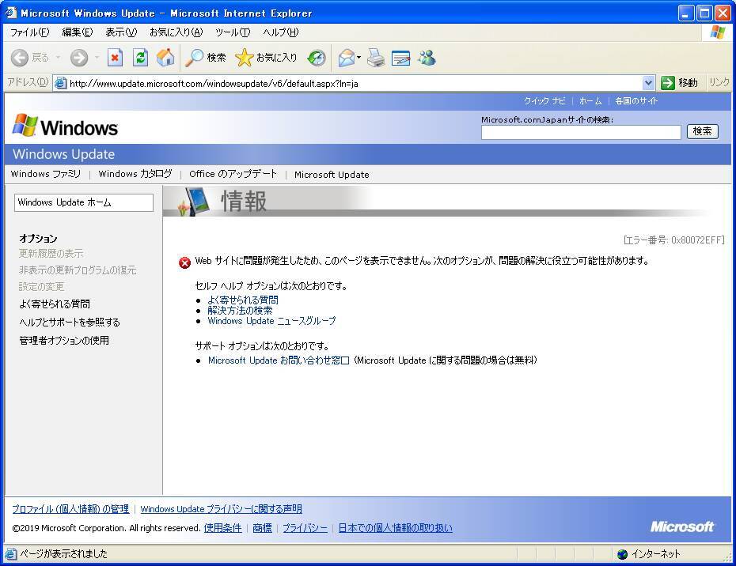Click the 検索 button next to site search
Image resolution: width=736 pixels, height=566 pixels.
(702, 131)
